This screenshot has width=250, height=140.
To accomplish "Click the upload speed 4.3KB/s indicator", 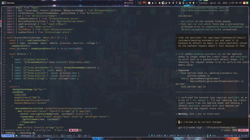I will [170, 136].
